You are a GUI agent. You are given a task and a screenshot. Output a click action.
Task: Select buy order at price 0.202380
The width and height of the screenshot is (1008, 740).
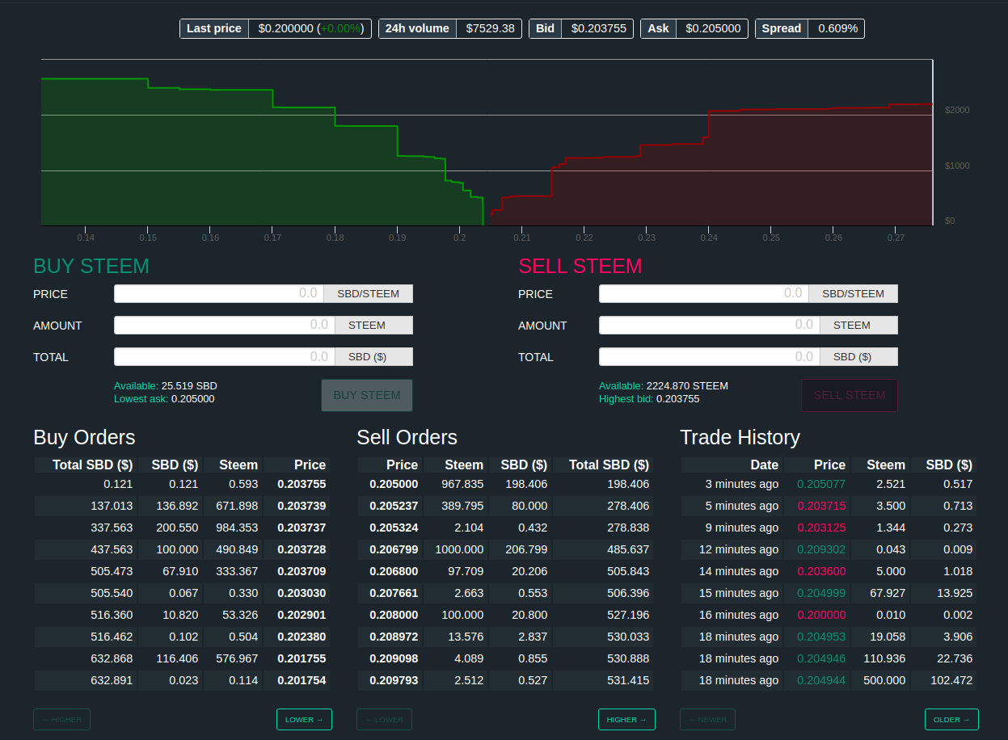(x=180, y=637)
